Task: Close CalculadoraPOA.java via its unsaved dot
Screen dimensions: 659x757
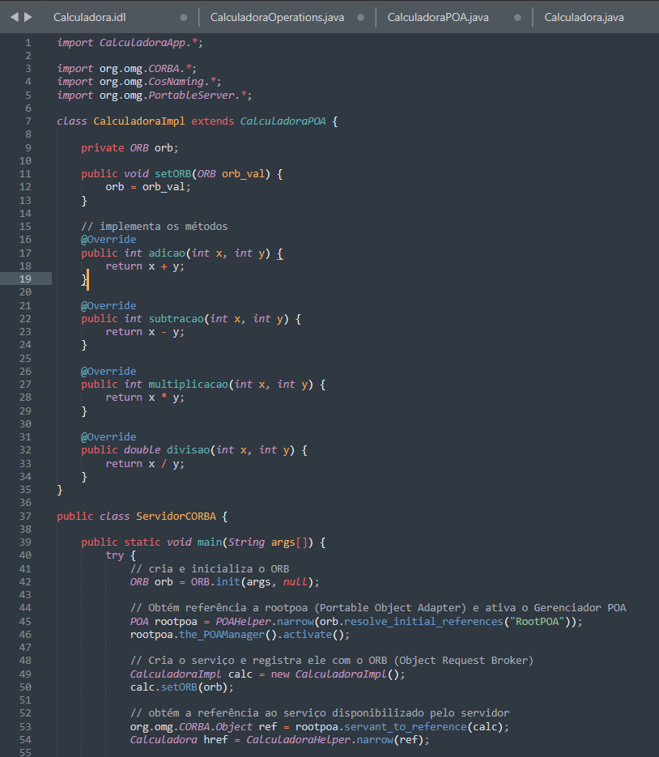Action: 517,17
